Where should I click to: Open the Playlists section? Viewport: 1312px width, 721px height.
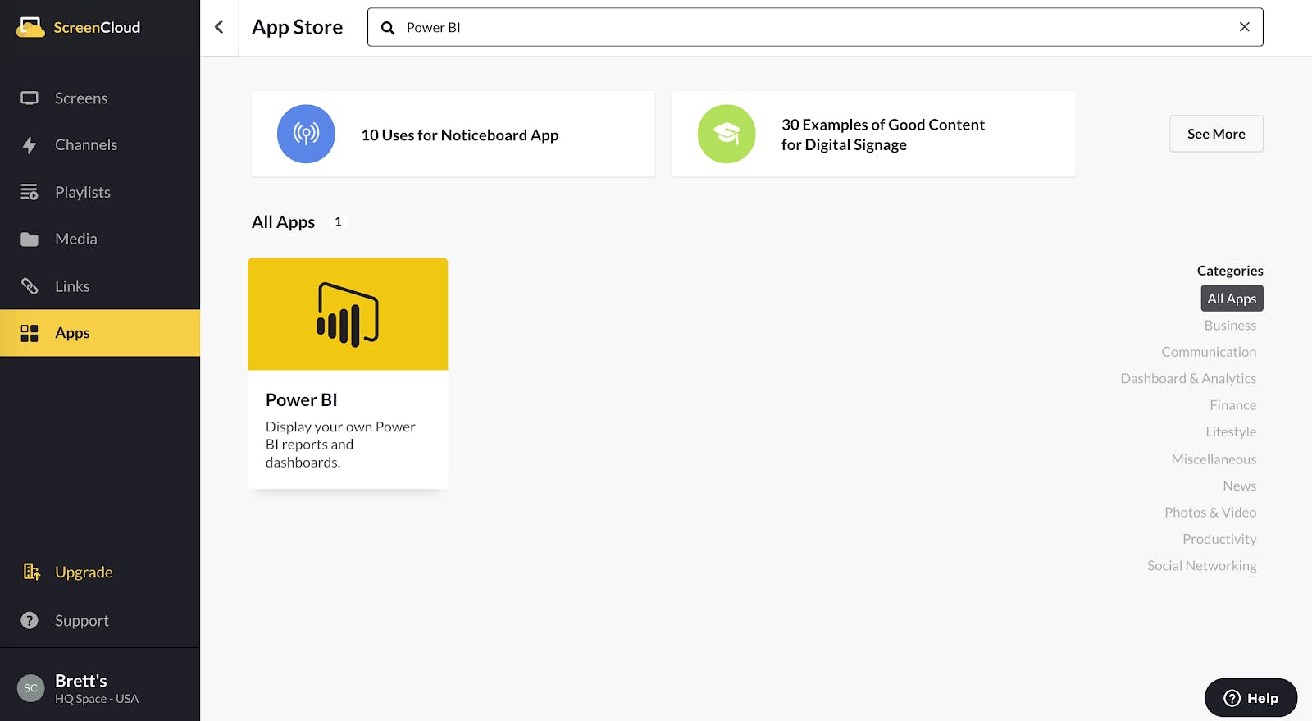click(100, 192)
